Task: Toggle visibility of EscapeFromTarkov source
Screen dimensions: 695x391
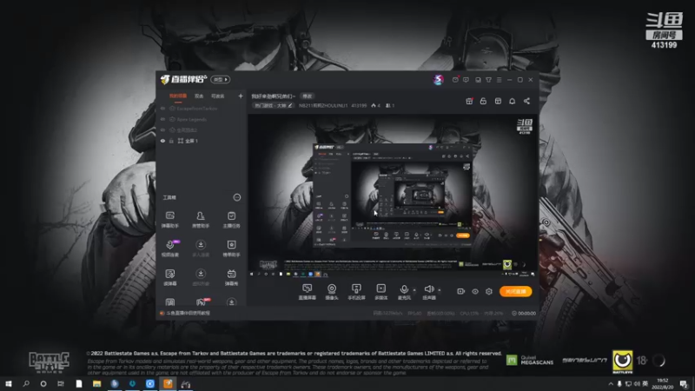Action: [162, 108]
